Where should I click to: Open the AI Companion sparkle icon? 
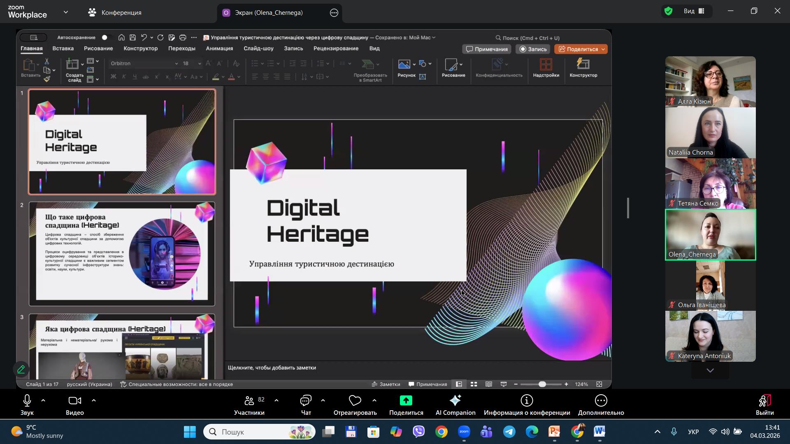[455, 401]
